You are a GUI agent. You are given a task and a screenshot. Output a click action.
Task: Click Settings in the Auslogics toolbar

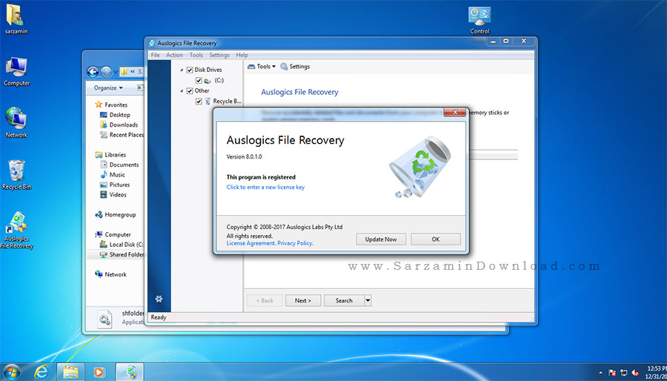[x=295, y=66]
